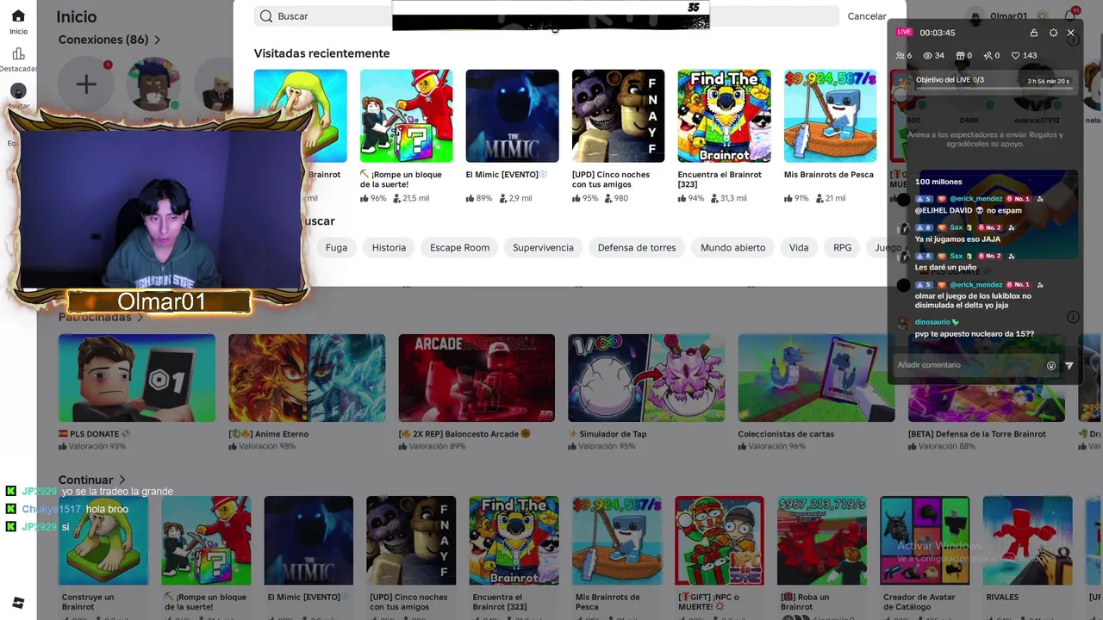Click info icon beside dinosaurio comment
This screenshot has height=620, width=1103.
point(1073,317)
